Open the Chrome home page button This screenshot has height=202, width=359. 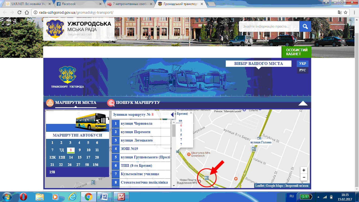[x=27, y=12]
